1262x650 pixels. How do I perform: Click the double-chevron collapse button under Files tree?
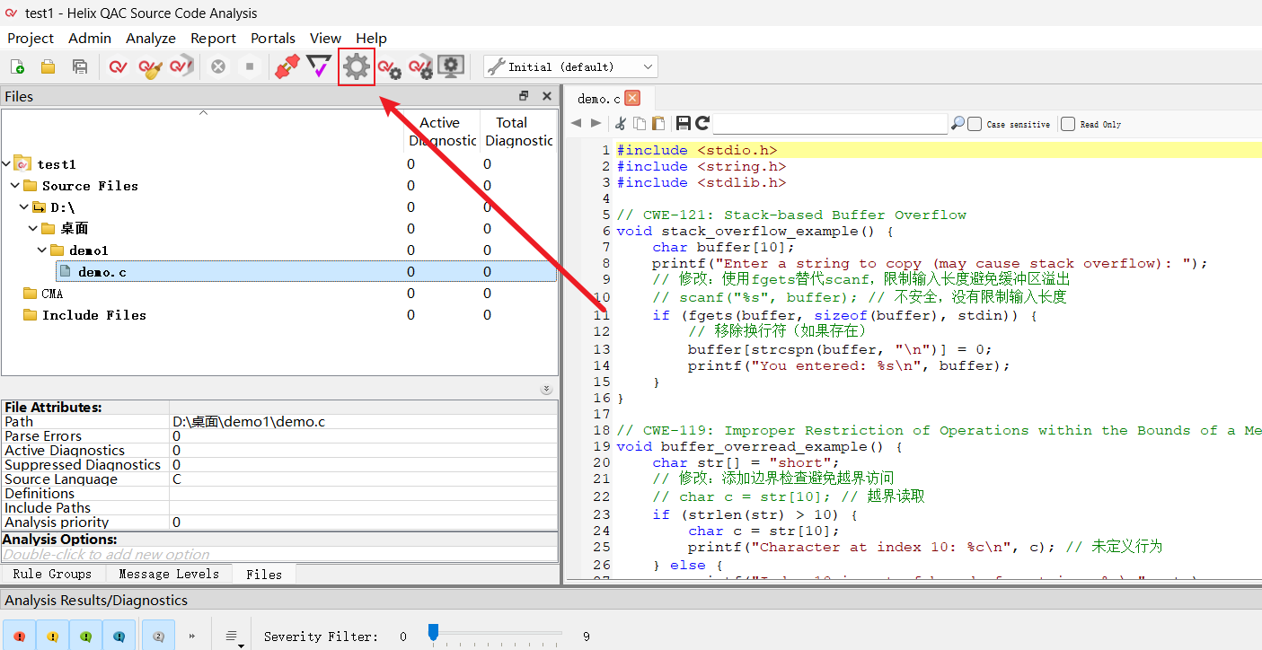pos(546,389)
